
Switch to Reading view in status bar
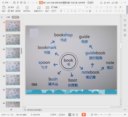click(77, 115)
